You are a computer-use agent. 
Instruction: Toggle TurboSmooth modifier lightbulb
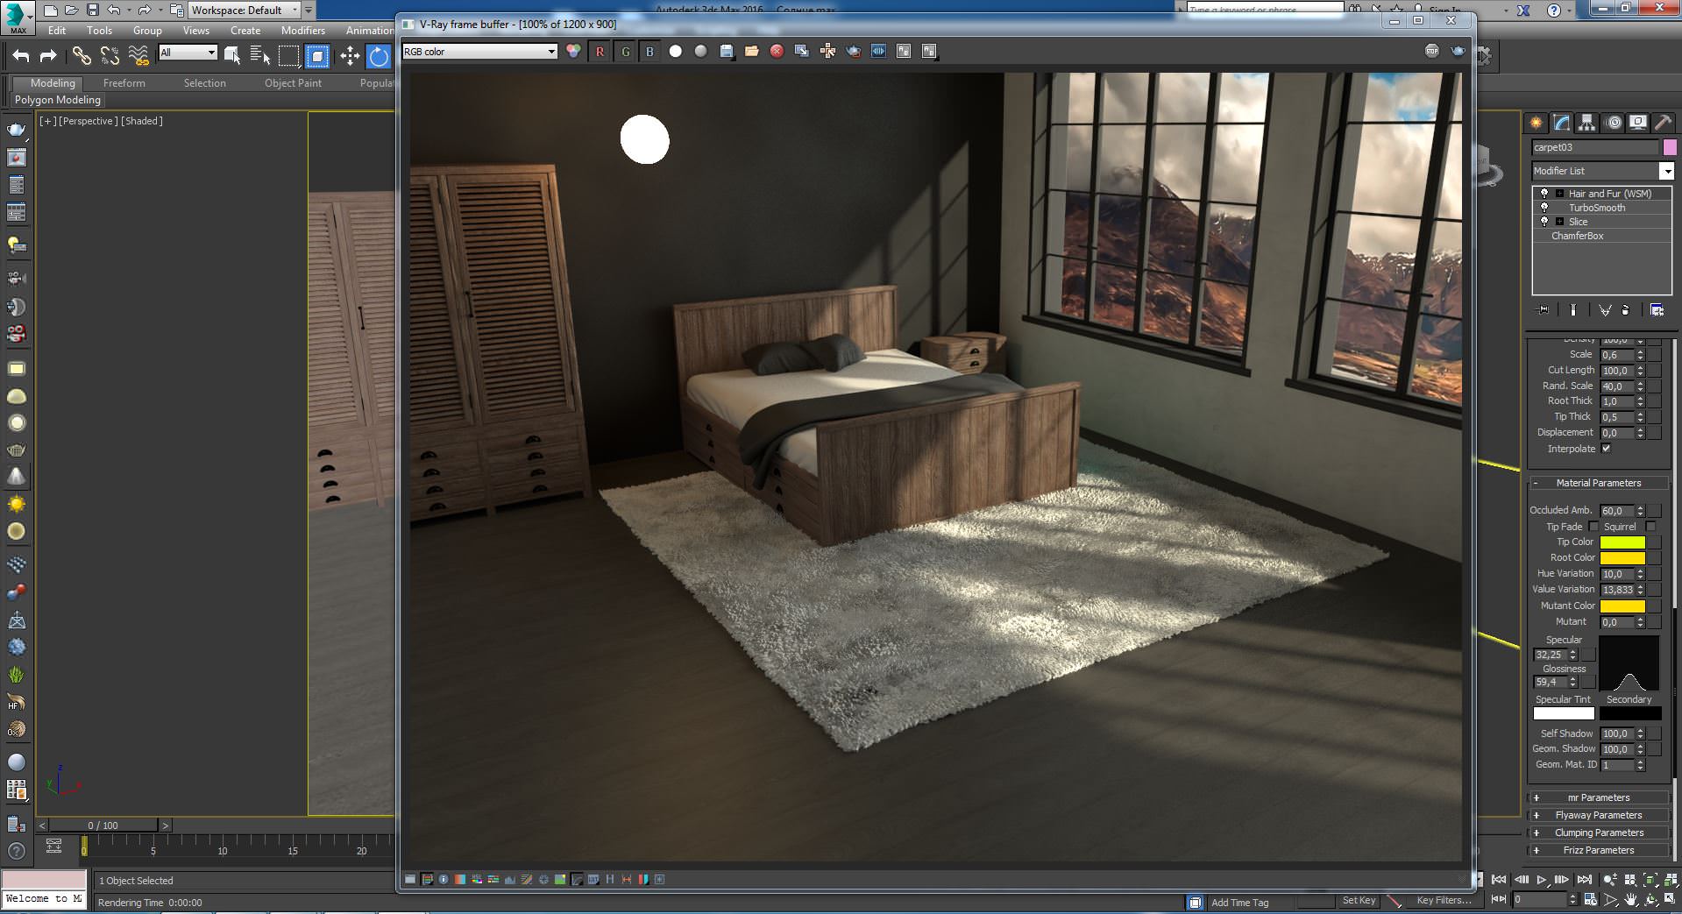[1544, 208]
